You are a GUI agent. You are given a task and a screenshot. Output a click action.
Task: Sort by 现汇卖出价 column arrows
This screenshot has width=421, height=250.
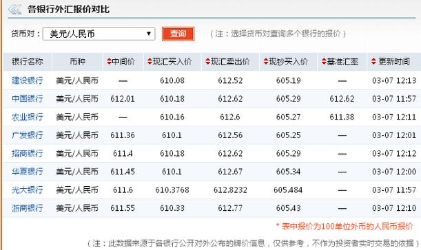(208, 62)
